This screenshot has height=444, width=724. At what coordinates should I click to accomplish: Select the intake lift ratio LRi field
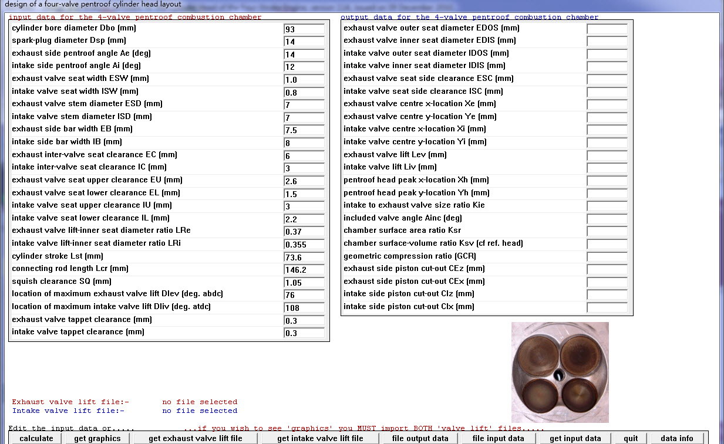point(304,245)
